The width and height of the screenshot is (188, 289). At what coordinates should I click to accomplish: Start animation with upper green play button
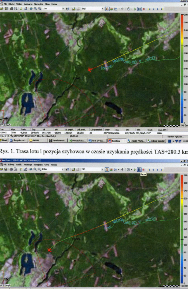pos(135,9)
